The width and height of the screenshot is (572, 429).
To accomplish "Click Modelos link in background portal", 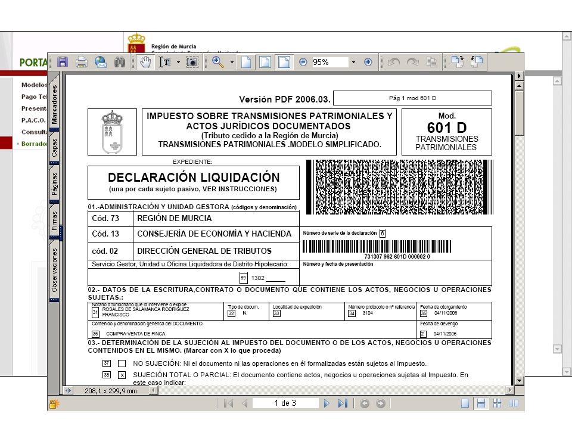I will click(x=34, y=85).
